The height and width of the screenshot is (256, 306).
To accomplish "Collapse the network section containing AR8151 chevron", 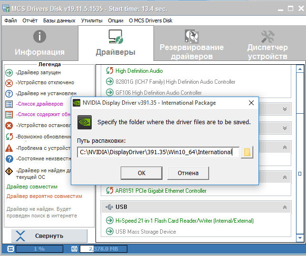I will [x=285, y=177].
